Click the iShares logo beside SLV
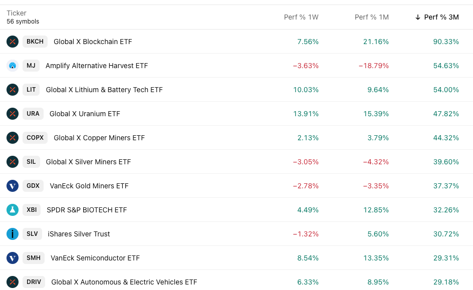This screenshot has width=473, height=290. 13,234
